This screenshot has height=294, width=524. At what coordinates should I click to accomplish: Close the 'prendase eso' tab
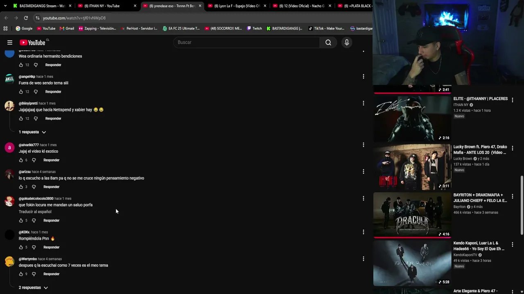(x=200, y=6)
